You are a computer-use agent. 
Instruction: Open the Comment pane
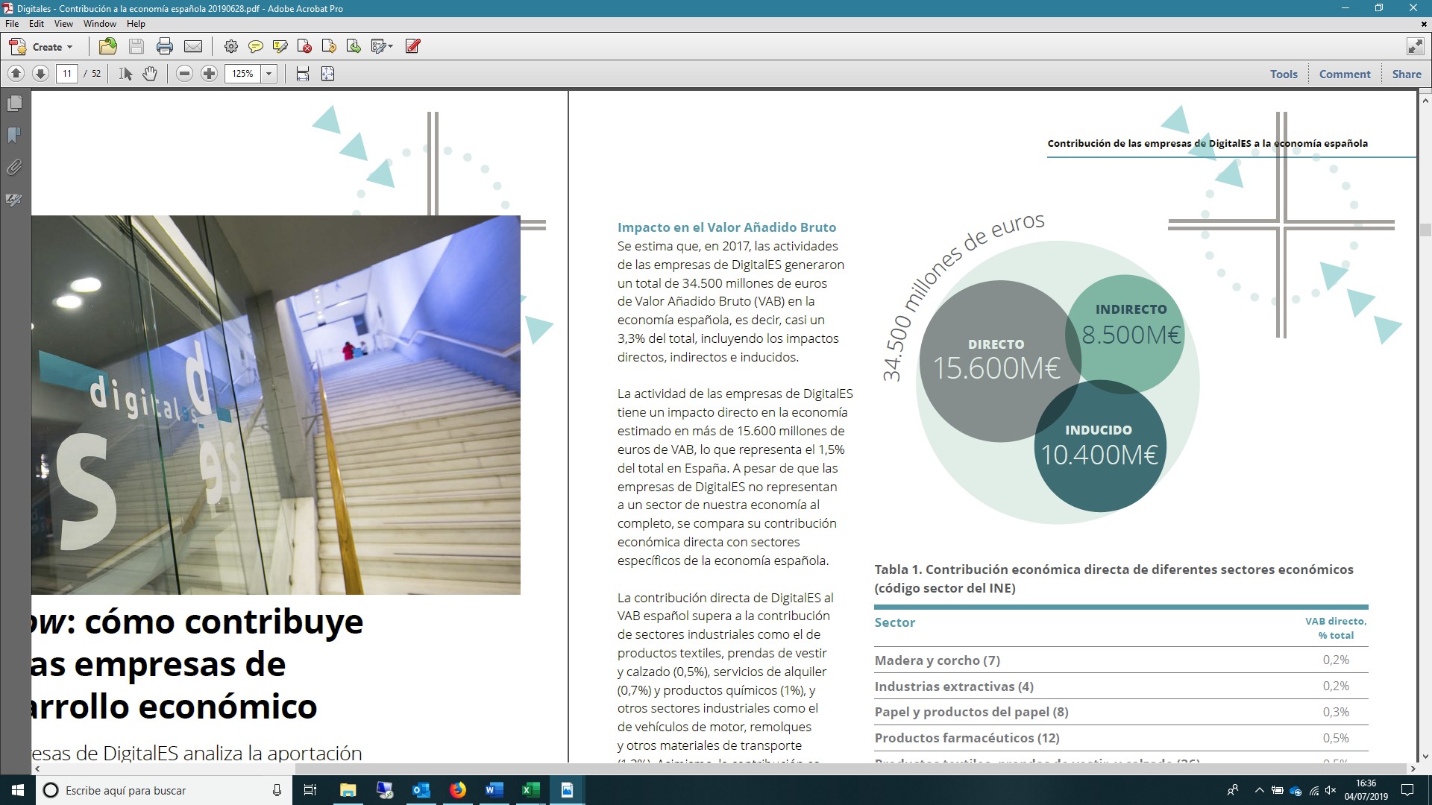pyautogui.click(x=1345, y=74)
